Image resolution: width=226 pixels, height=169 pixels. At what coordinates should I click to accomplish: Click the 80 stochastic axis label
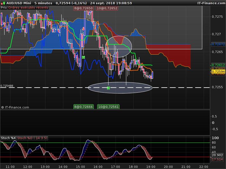214,143
